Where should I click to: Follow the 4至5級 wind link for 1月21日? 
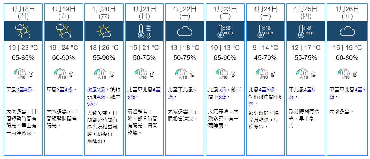point(145,93)
